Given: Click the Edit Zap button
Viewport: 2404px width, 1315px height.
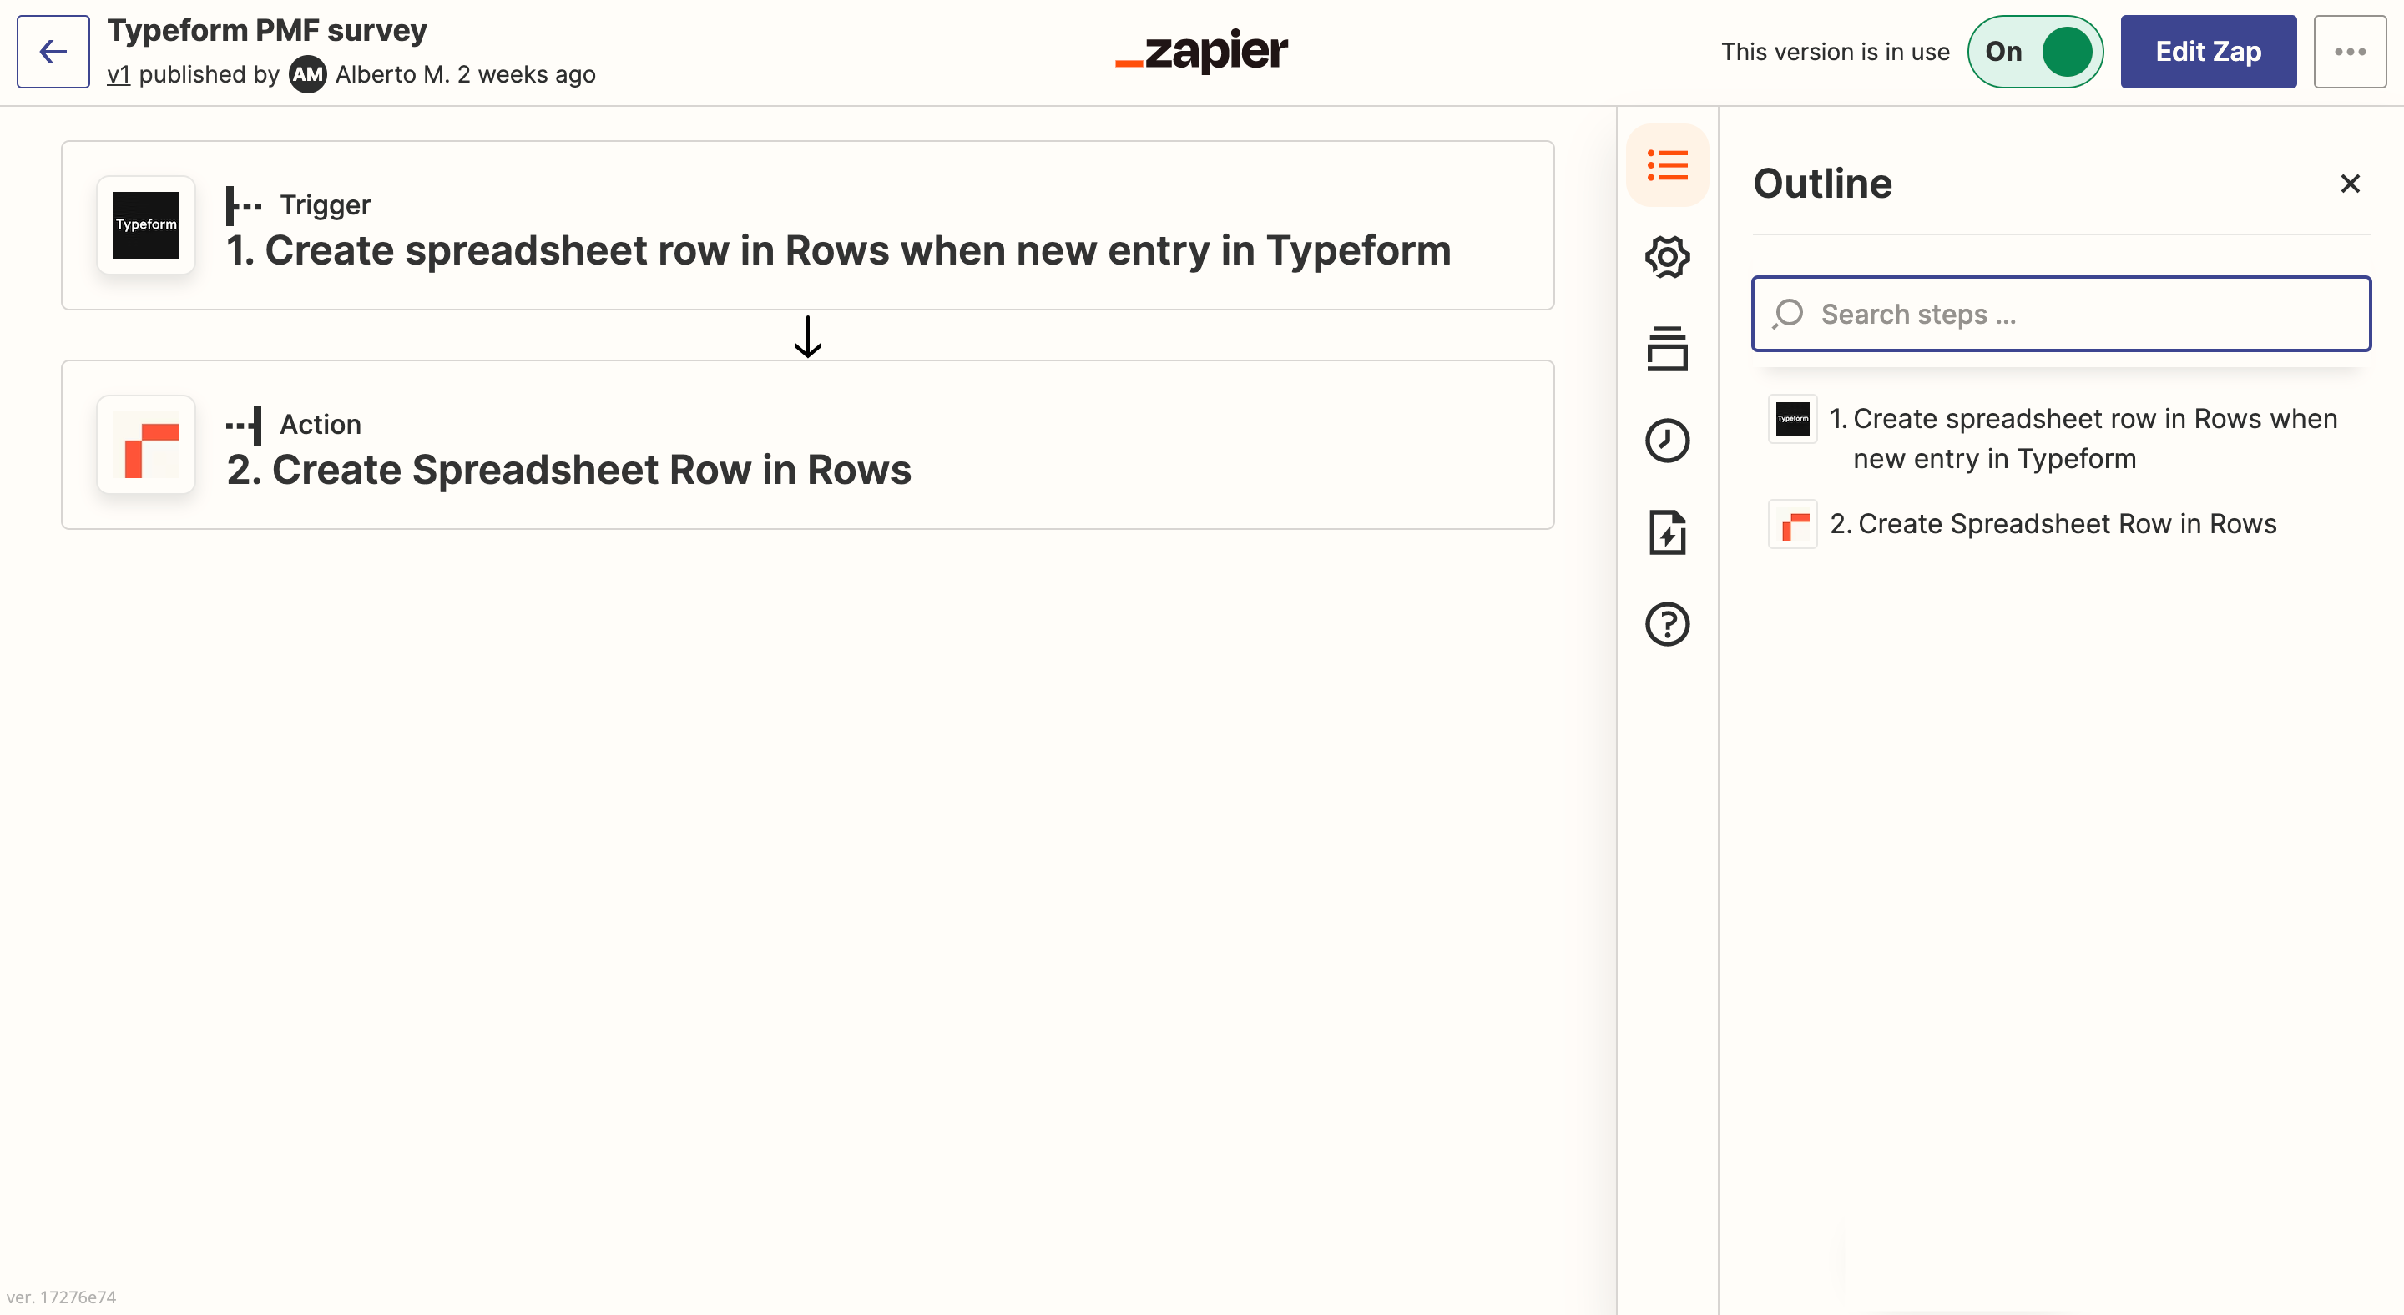Looking at the screenshot, I should [2207, 51].
